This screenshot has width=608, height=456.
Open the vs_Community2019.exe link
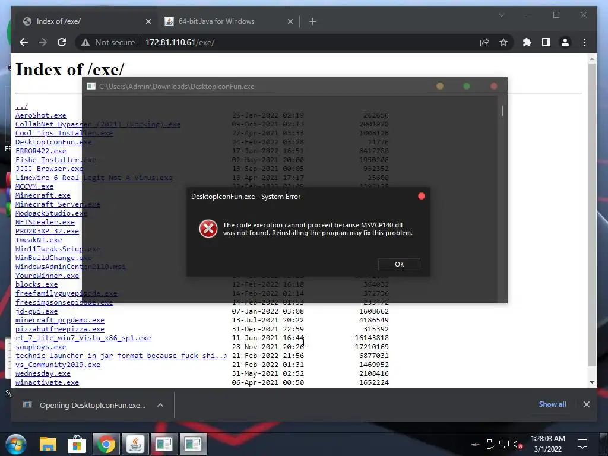(x=58, y=365)
